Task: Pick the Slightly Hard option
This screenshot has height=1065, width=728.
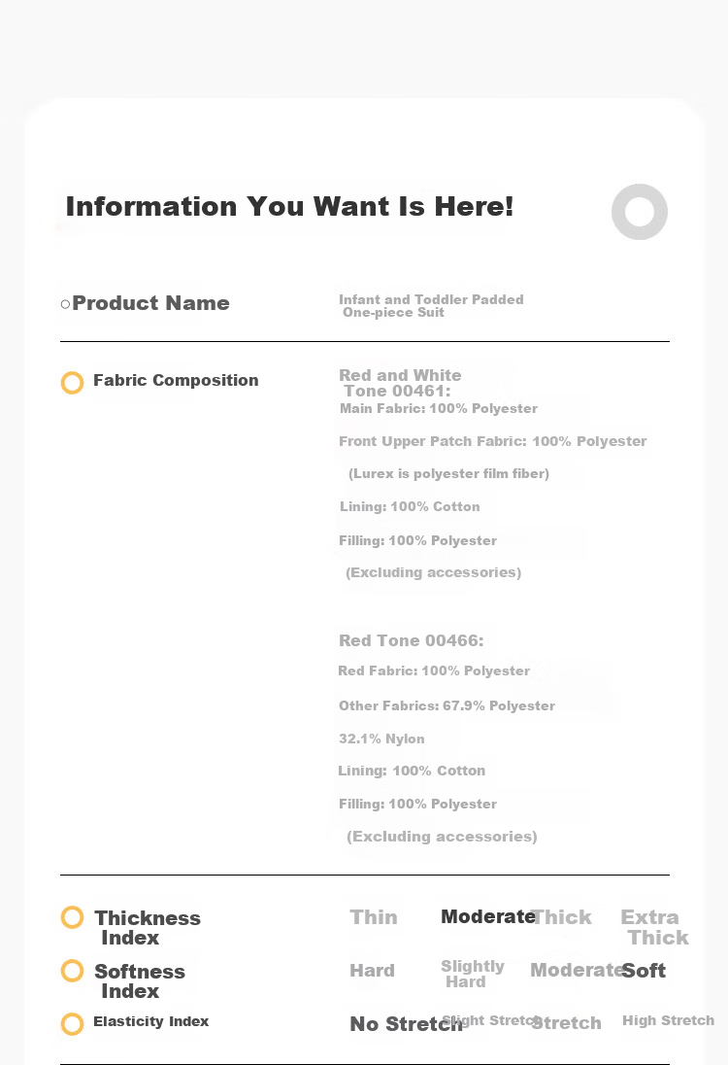Action: pyautogui.click(x=472, y=974)
